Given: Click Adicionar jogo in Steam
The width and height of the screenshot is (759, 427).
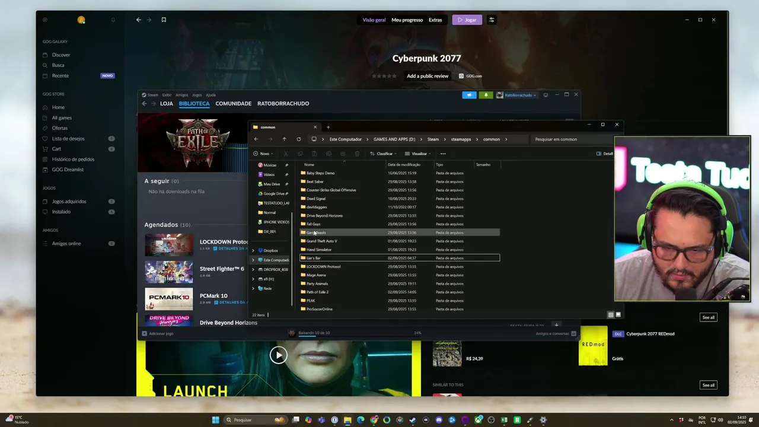Looking at the screenshot, I should coord(158,333).
